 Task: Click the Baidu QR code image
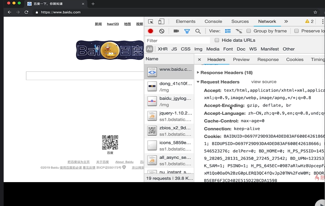(110, 142)
